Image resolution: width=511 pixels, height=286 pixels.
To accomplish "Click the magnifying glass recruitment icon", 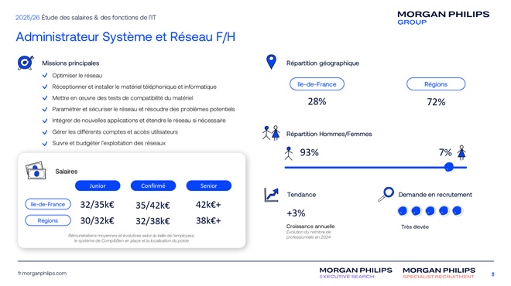I will tap(386, 194).
